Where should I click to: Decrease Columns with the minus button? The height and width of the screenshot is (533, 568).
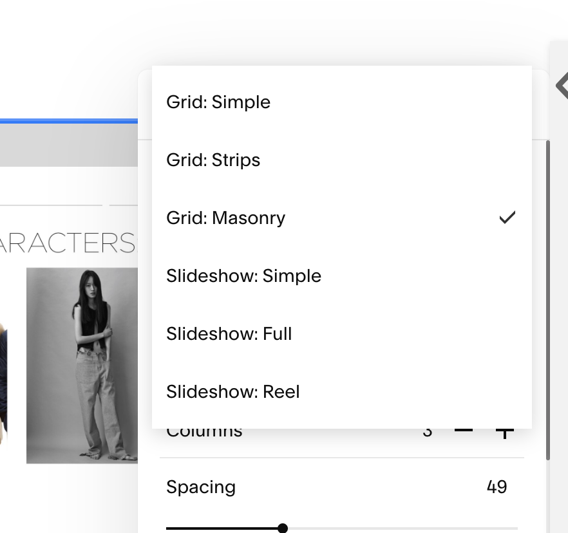(x=464, y=431)
